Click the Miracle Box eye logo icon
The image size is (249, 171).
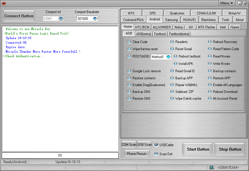pos(4,3)
